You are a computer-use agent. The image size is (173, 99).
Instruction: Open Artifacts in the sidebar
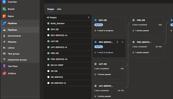(x=12, y=73)
